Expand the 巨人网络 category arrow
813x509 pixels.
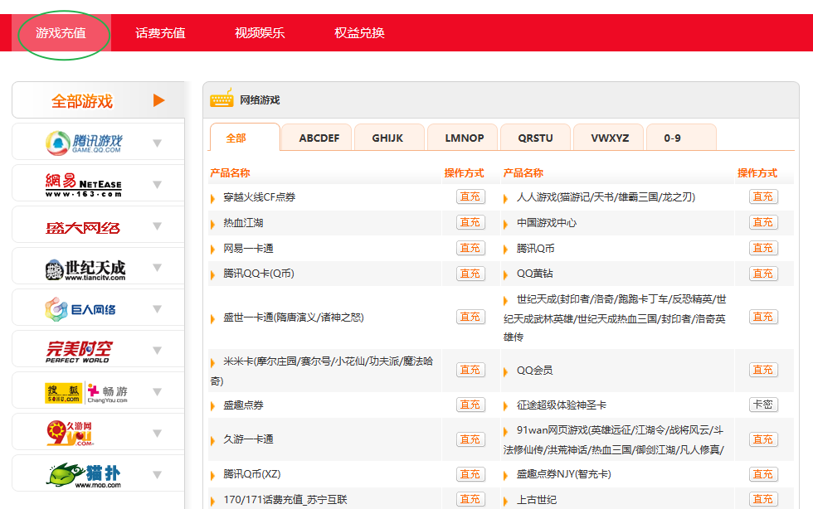158,309
